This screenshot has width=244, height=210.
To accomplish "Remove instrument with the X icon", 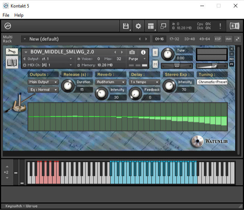I will pyautogui.click(x=232, y=49).
